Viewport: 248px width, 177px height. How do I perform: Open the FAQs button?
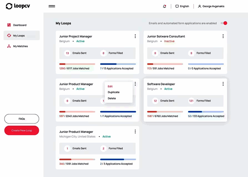pos(22,119)
